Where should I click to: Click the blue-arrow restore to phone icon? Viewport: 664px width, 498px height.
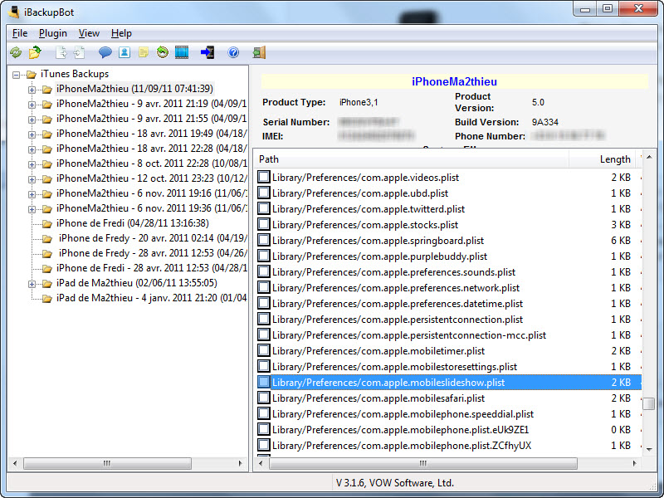[207, 52]
